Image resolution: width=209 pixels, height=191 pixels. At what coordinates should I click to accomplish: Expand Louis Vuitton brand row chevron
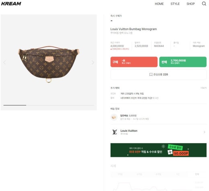coord(205,132)
